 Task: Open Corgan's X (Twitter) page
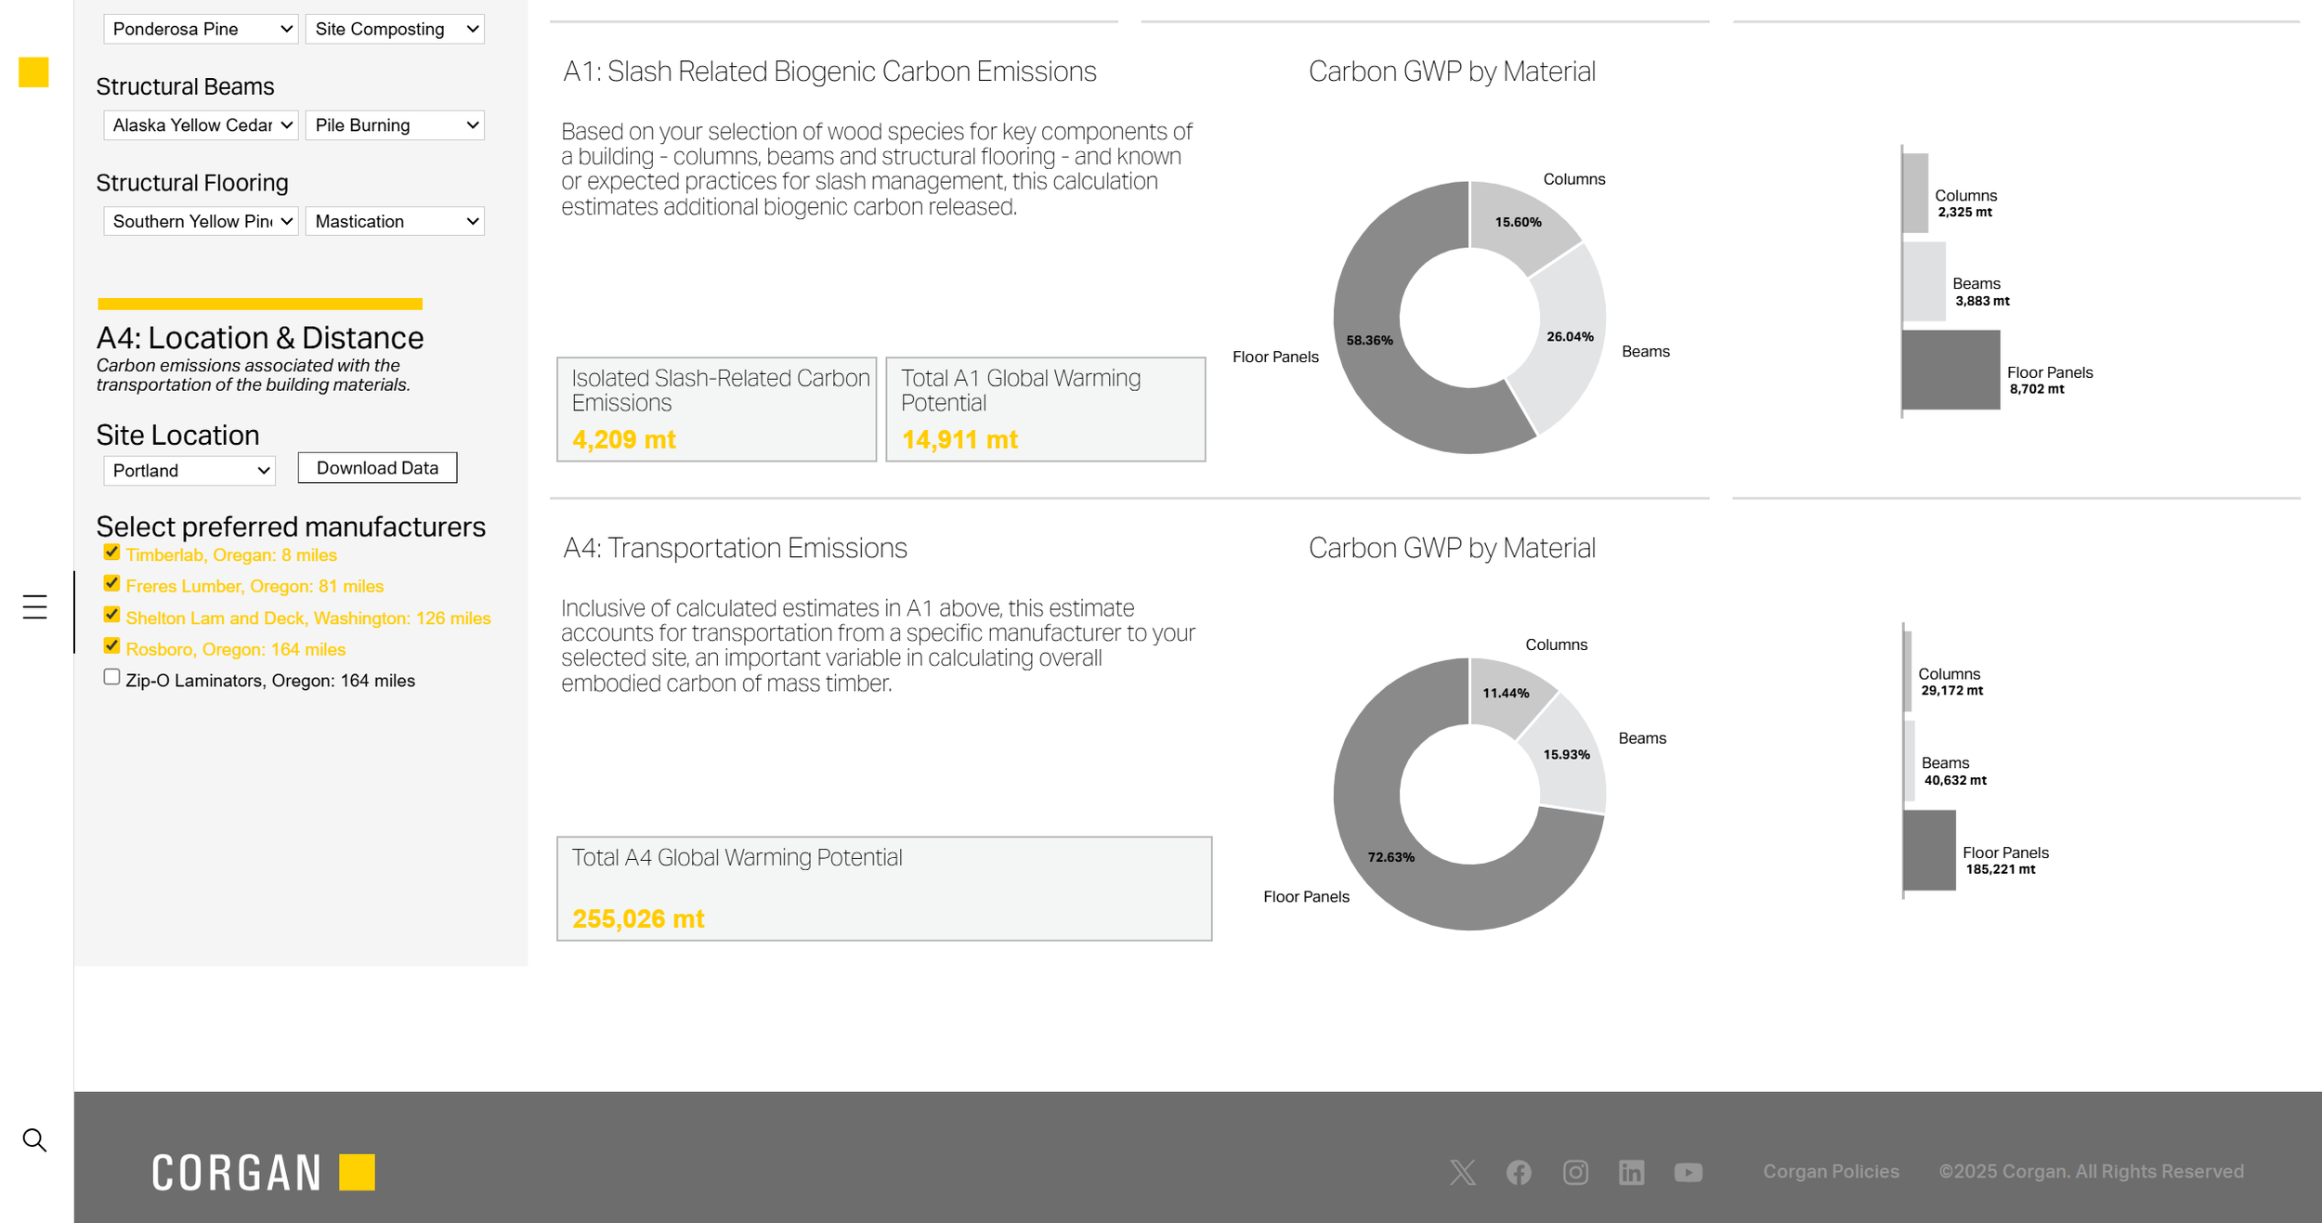click(1462, 1172)
